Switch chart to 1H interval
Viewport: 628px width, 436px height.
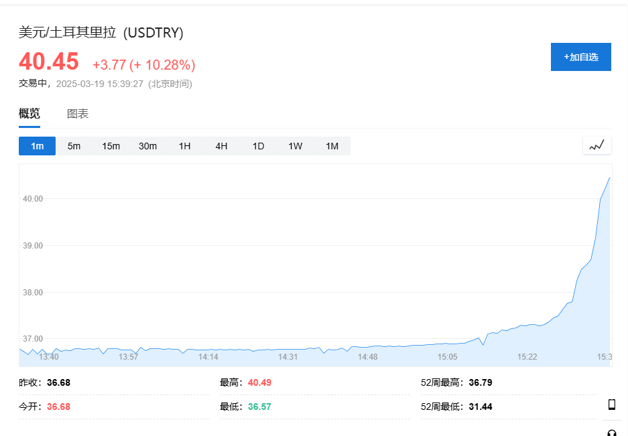pos(184,146)
